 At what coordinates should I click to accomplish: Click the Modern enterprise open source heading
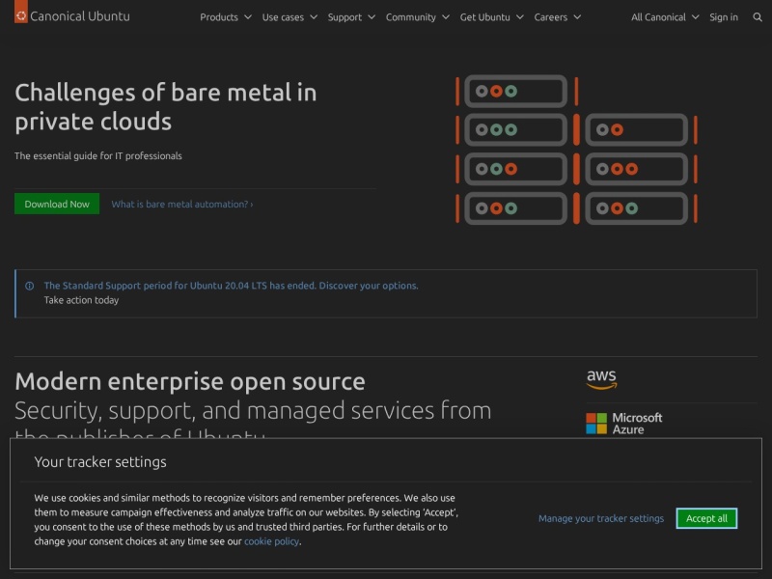[x=190, y=381]
